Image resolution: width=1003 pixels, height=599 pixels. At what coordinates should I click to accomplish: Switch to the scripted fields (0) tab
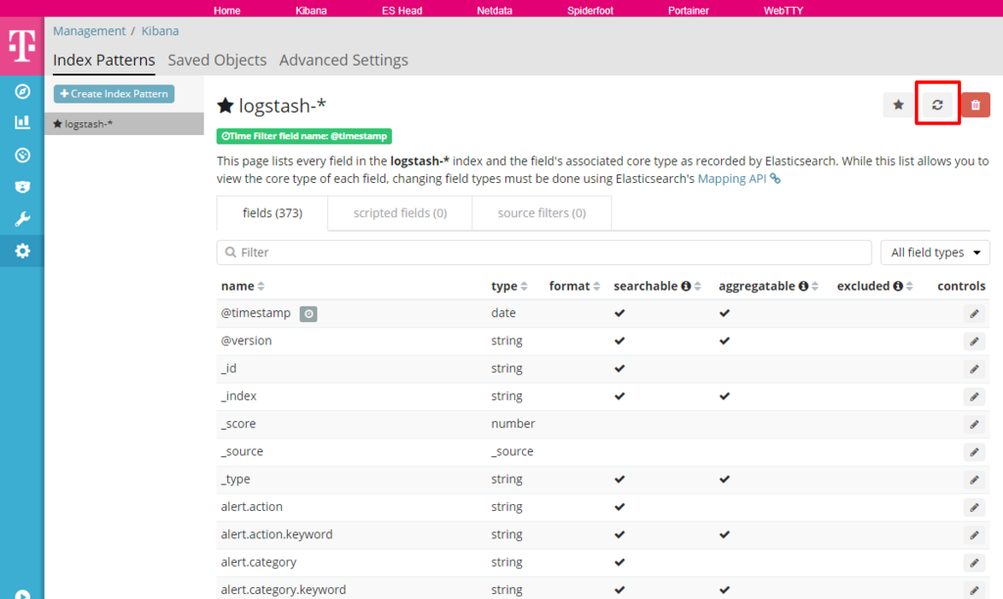click(400, 212)
